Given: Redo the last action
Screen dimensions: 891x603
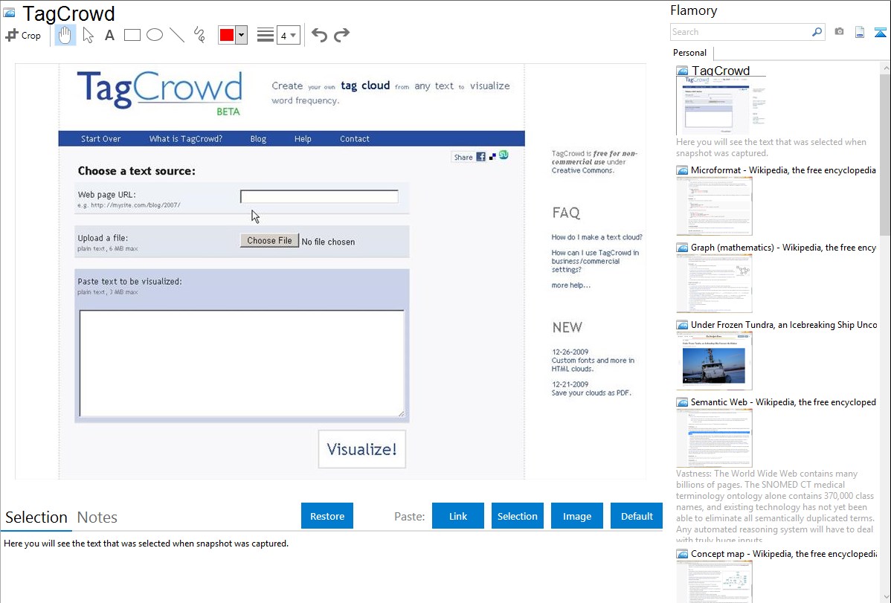Looking at the screenshot, I should [x=341, y=35].
